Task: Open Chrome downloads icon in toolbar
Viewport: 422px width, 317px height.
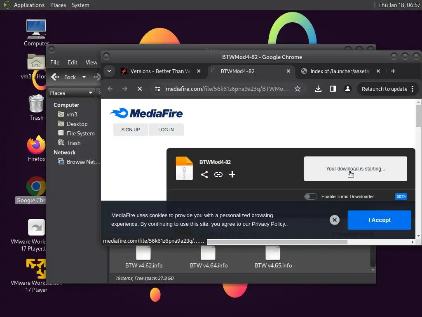Action: point(318,89)
